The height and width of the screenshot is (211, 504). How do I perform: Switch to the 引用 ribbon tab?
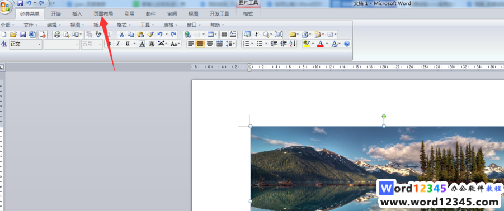129,14
